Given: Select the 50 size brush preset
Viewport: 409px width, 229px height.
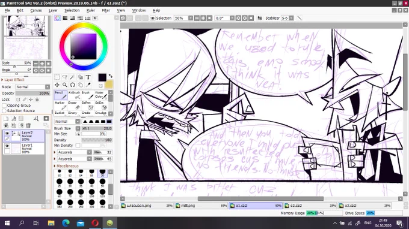Looking at the screenshot, I should click(102, 182).
